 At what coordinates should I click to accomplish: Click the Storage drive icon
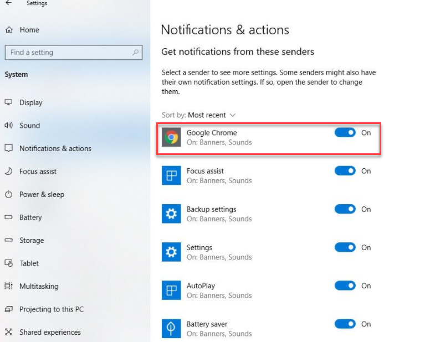click(x=9, y=240)
